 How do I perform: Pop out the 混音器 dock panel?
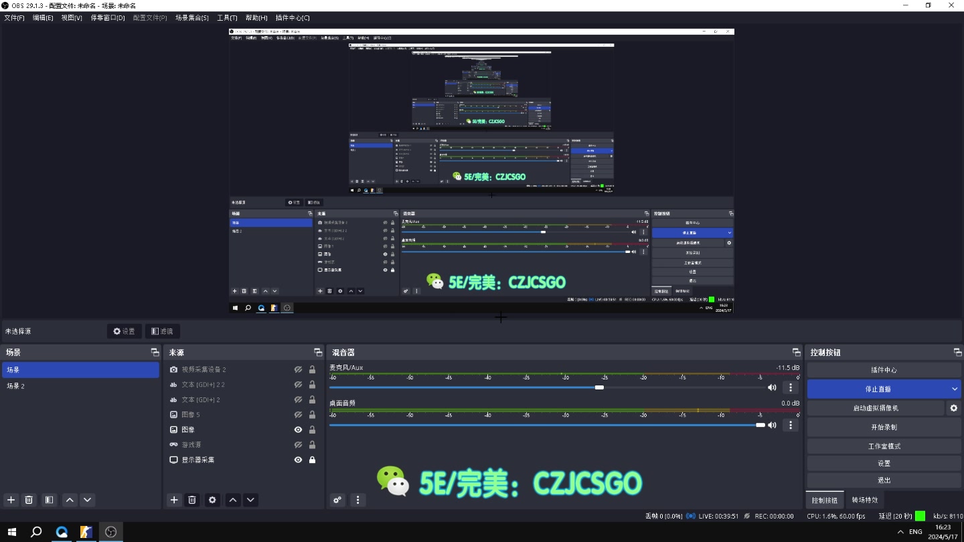click(x=796, y=352)
